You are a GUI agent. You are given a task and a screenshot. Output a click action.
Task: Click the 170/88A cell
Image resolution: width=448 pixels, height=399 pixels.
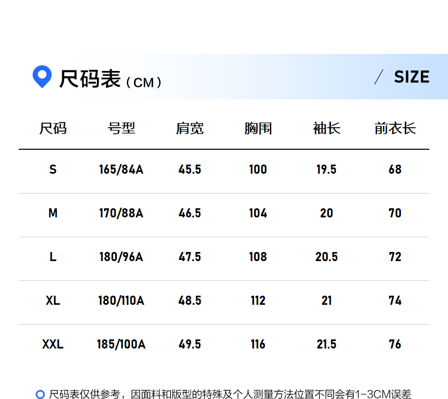click(x=121, y=213)
